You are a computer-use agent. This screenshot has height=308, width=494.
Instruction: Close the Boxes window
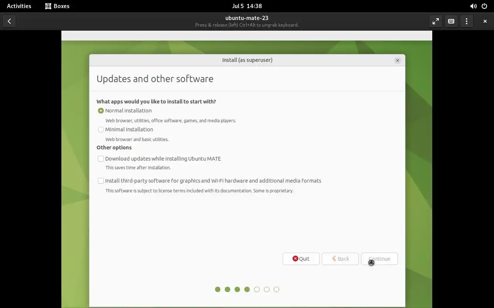click(485, 21)
